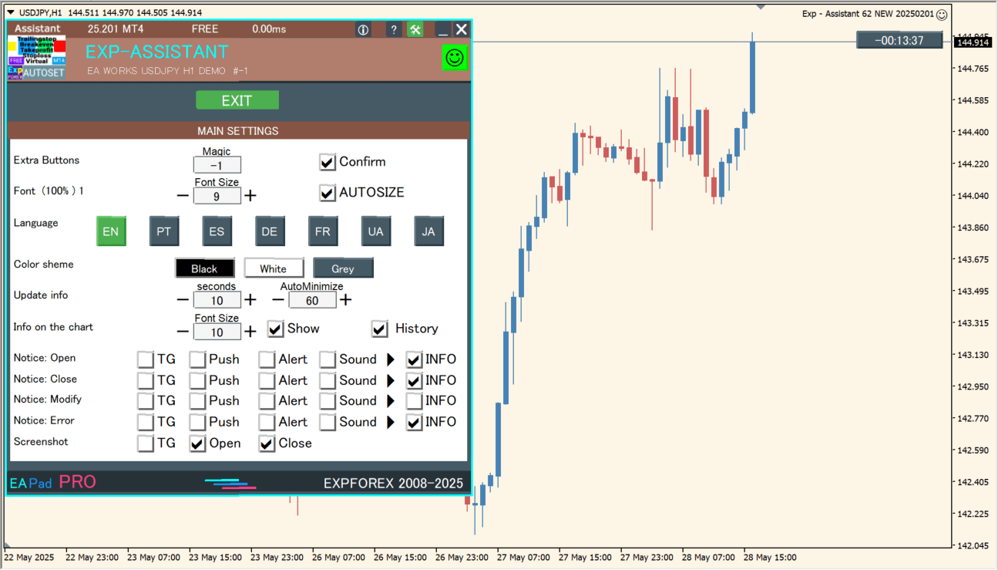This screenshot has width=998, height=570.
Task: Choose the Black color scheme
Action: 205,268
